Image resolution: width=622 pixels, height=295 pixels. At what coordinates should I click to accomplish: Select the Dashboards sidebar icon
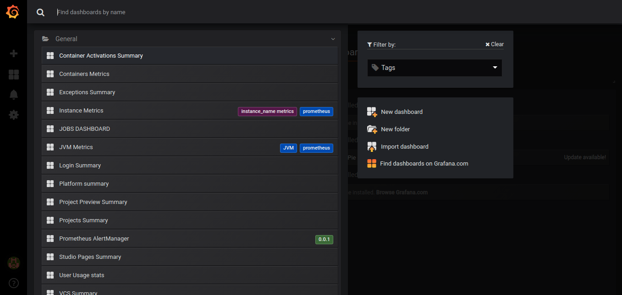tap(13, 74)
